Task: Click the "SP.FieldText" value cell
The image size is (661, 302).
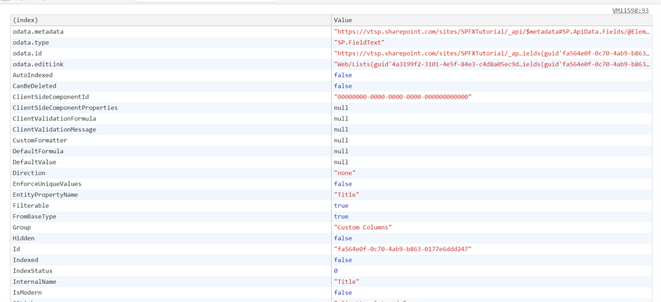Action: [x=359, y=43]
